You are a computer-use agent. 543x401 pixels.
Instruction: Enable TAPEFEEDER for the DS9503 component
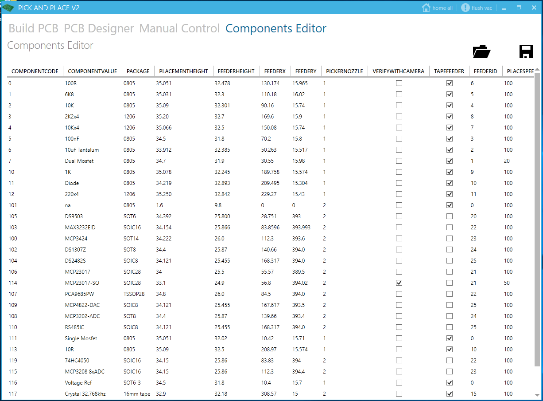(450, 216)
